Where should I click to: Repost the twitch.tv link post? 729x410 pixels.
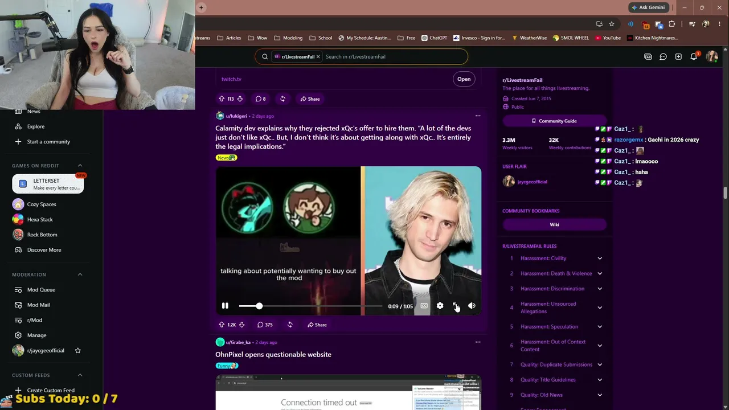click(282, 99)
